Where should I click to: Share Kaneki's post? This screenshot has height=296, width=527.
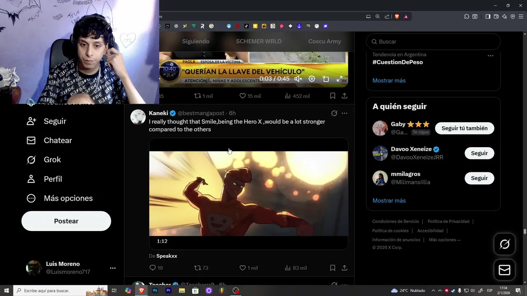(x=345, y=268)
